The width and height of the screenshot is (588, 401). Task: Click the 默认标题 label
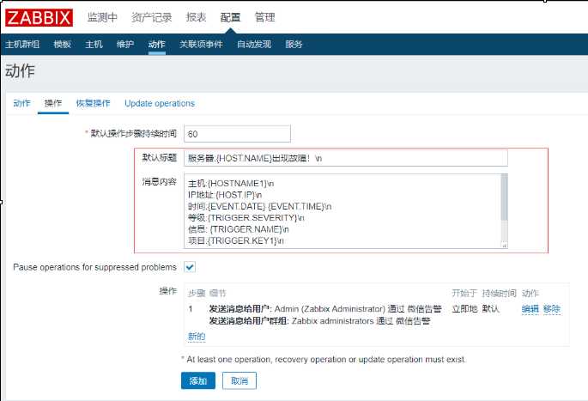160,157
